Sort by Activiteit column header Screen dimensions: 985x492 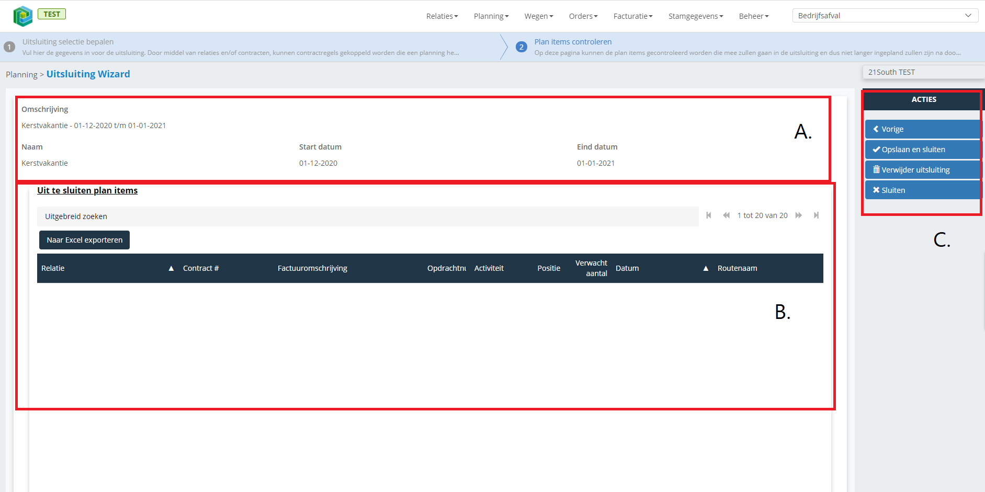489,268
